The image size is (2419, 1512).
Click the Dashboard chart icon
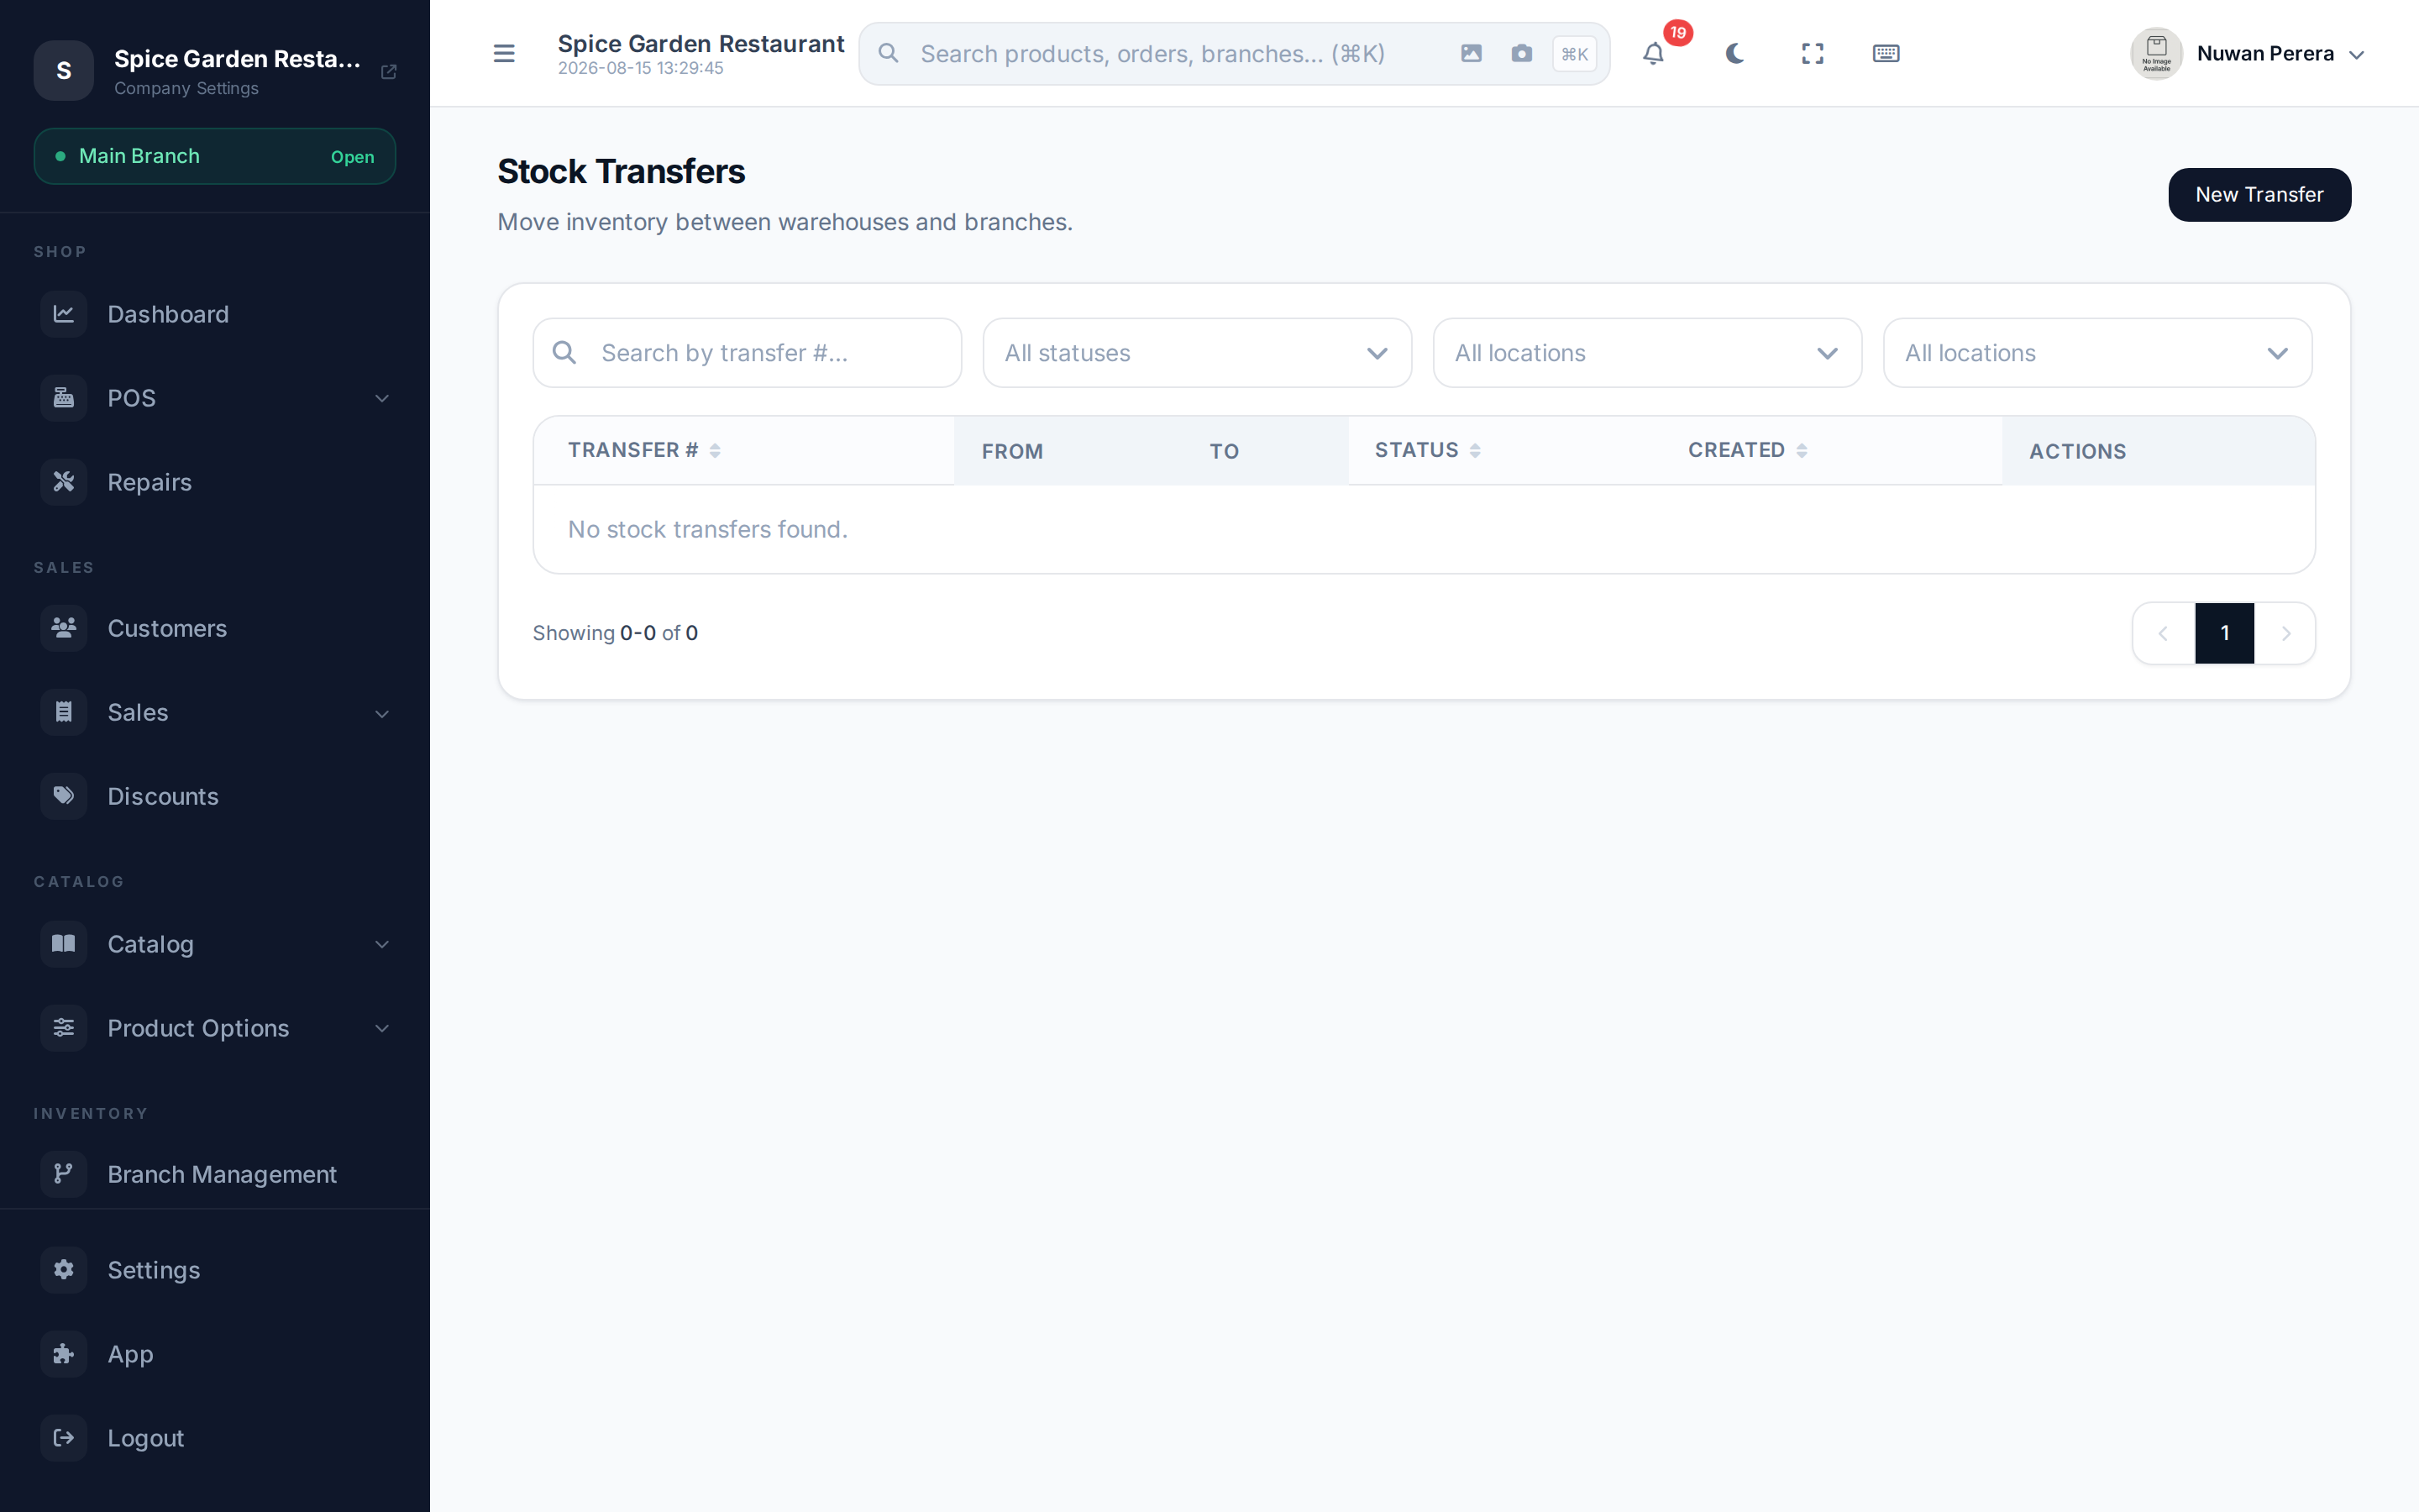tap(64, 314)
